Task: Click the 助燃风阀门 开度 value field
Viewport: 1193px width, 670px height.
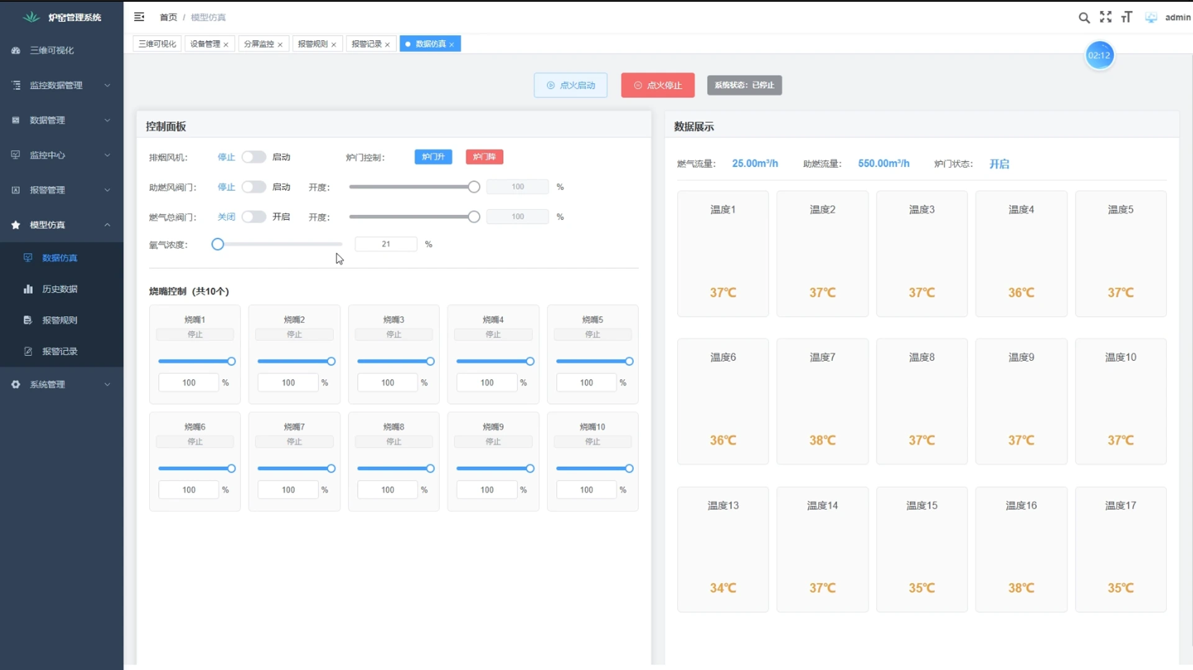Action: coord(518,187)
